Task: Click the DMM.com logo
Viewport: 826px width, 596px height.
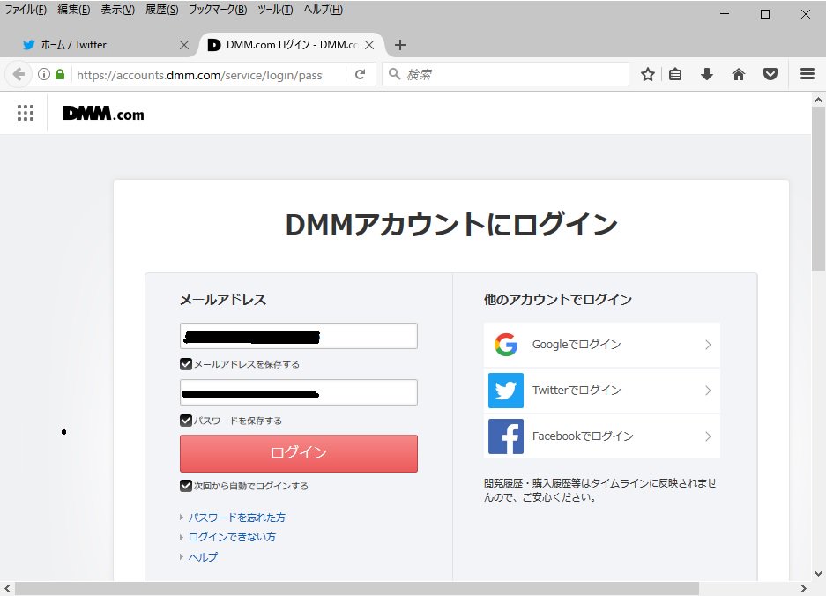Action: tap(103, 114)
